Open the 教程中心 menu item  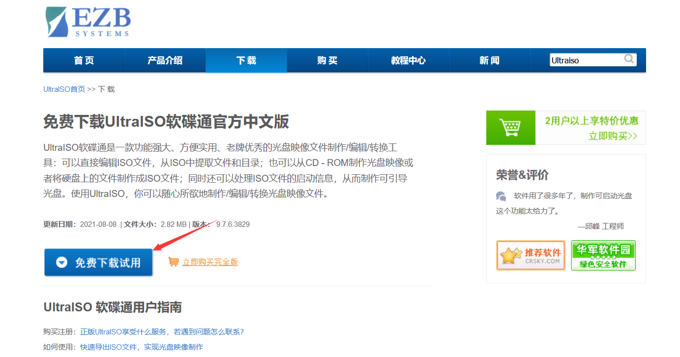[x=409, y=60]
